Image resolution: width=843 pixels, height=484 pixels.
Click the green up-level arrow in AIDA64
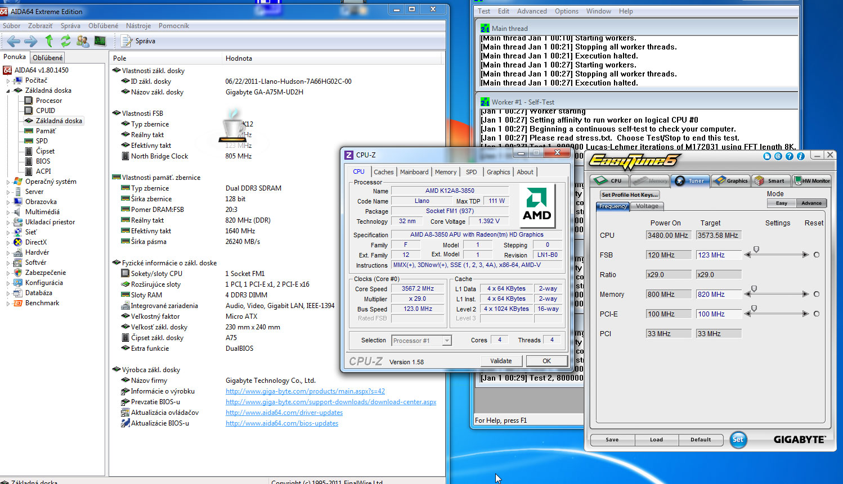(x=49, y=41)
